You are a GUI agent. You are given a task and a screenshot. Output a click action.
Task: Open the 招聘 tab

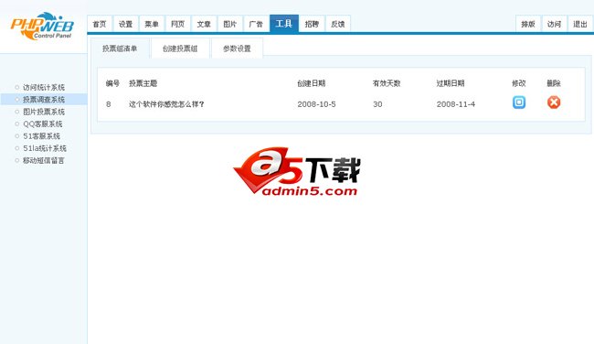[x=312, y=25]
